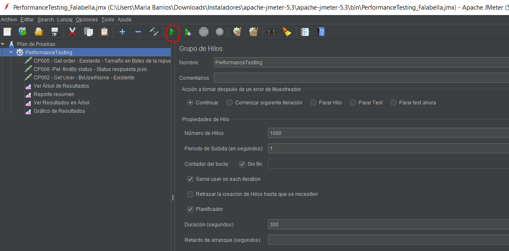Open the Opciones menu
Image resolution: width=509 pixels, height=251 pixels.
(86, 19)
